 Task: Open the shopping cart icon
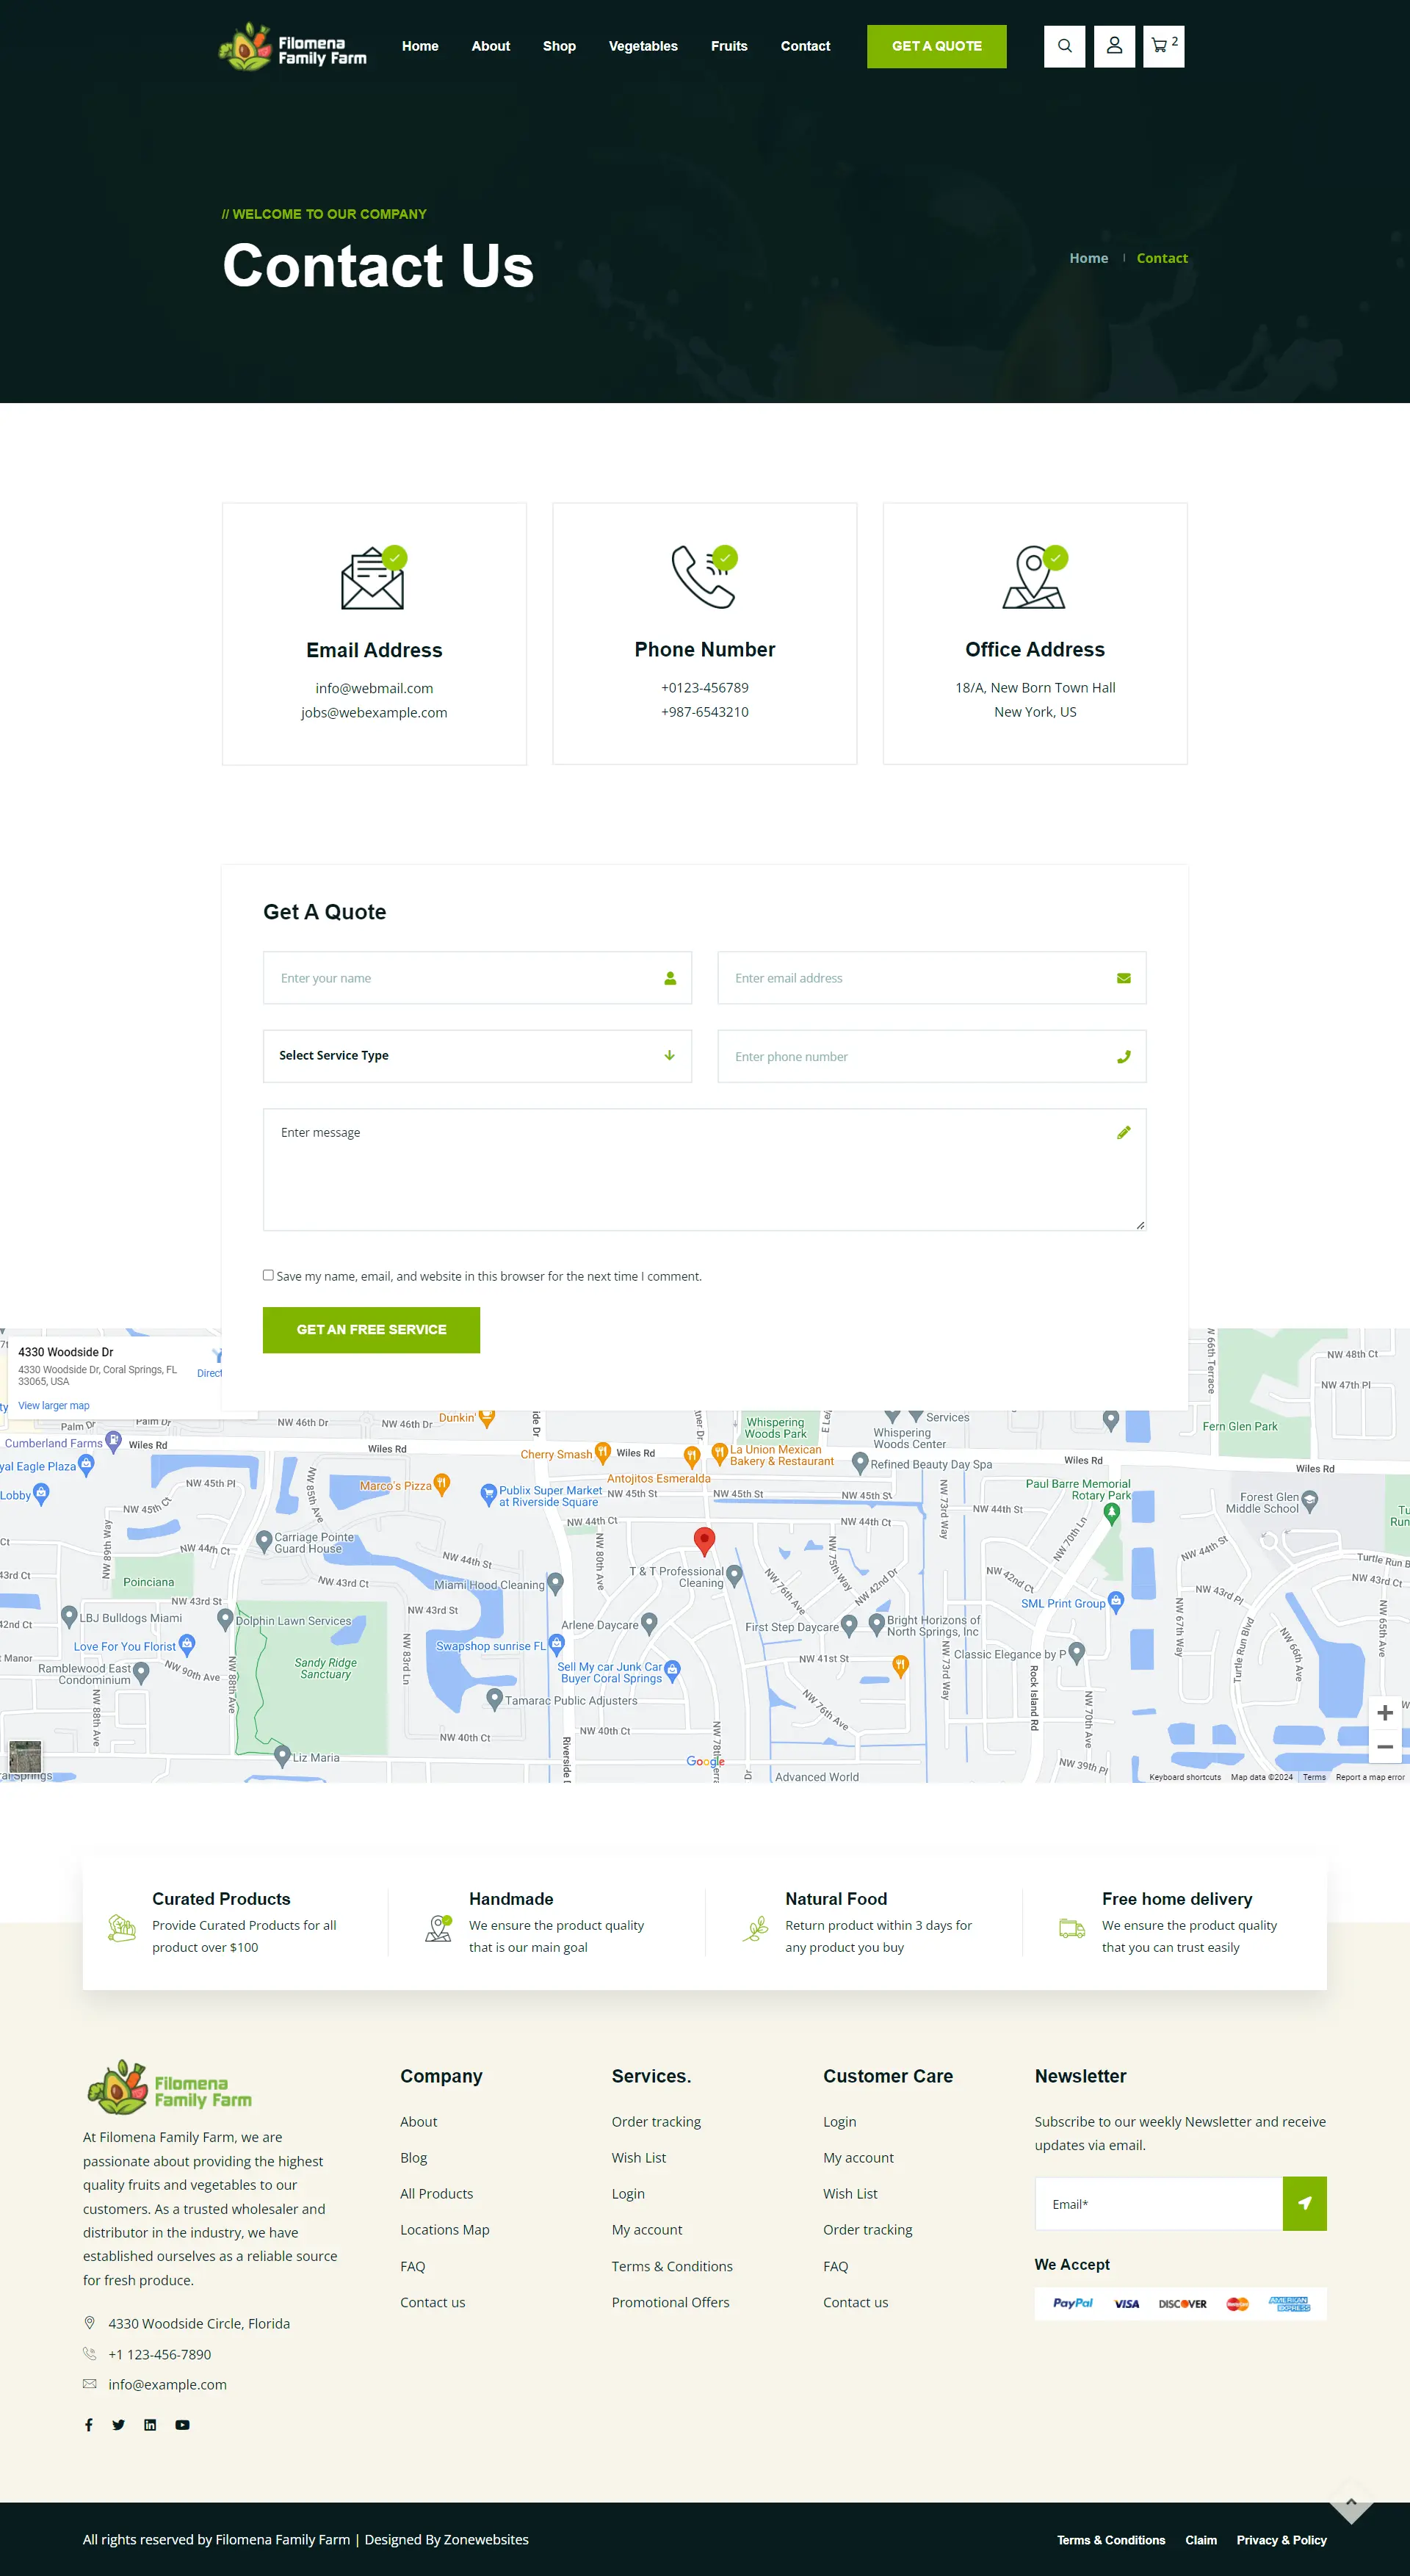(1162, 46)
